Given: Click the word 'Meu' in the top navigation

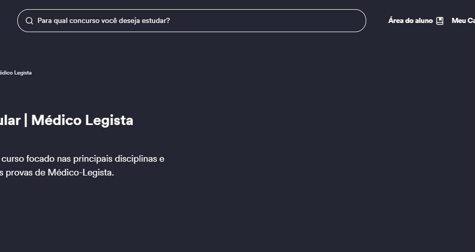Looking at the screenshot, I should point(458,20).
